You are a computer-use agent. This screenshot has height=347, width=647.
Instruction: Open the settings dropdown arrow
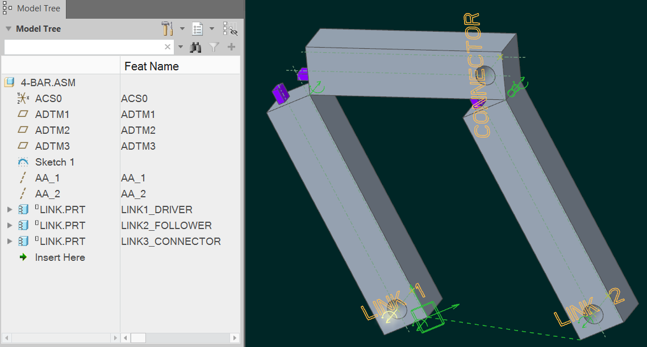click(182, 28)
